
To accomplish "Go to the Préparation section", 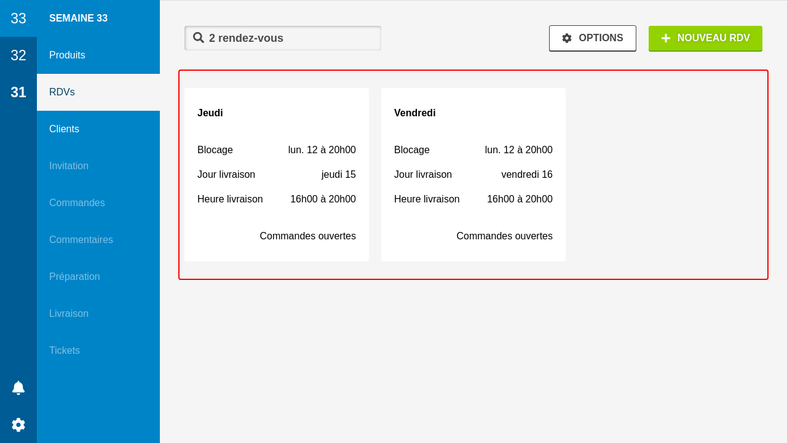I will 98,277.
